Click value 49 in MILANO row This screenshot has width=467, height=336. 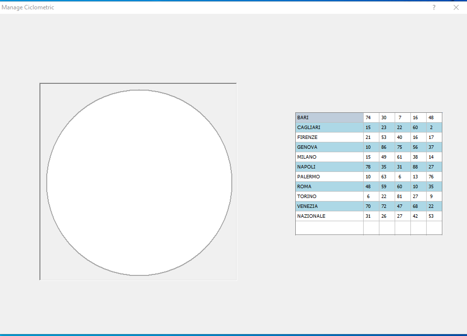(387, 157)
